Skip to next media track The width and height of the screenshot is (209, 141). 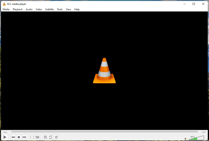tap(24, 137)
